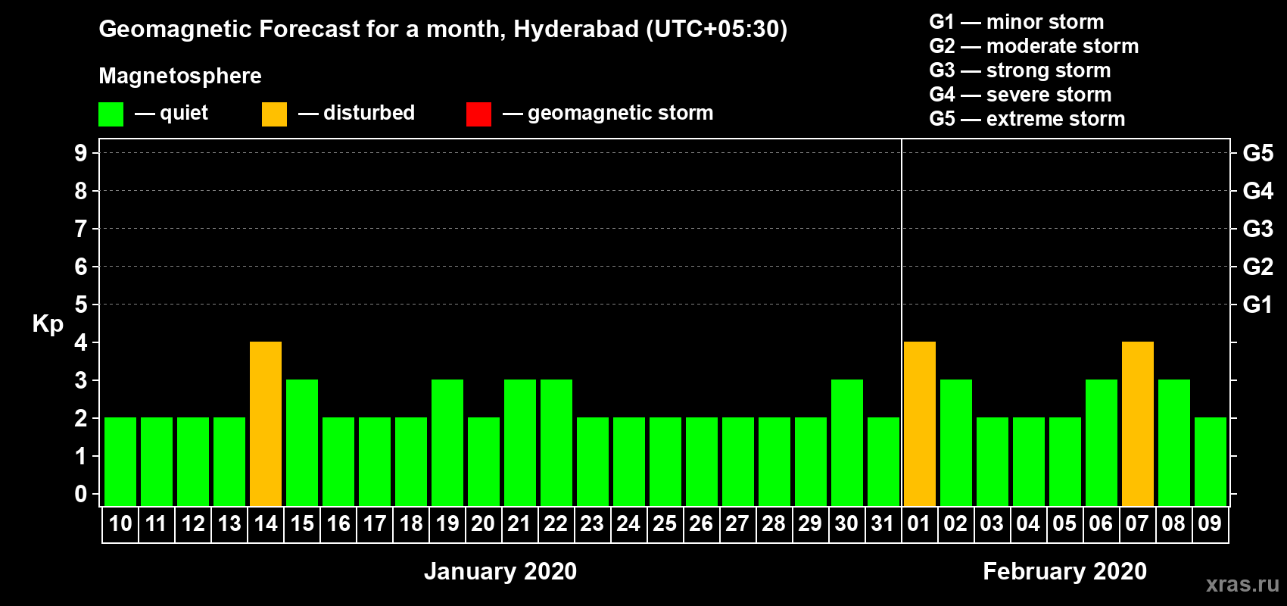The height and width of the screenshot is (606, 1287).
Task: Click the orange disturbed legend swatch
Action: [274, 114]
